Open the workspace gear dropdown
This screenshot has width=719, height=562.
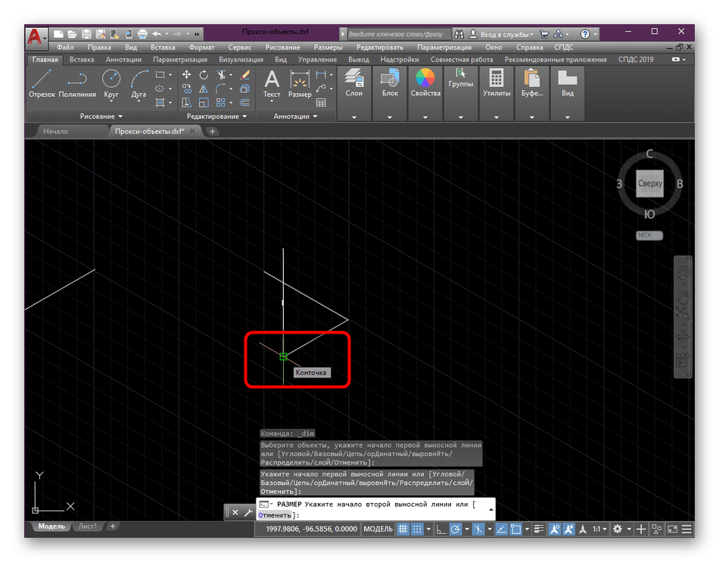click(629, 529)
